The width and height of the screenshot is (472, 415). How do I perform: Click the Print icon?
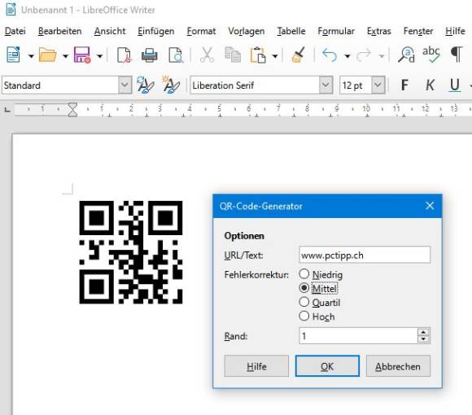tap(149, 55)
